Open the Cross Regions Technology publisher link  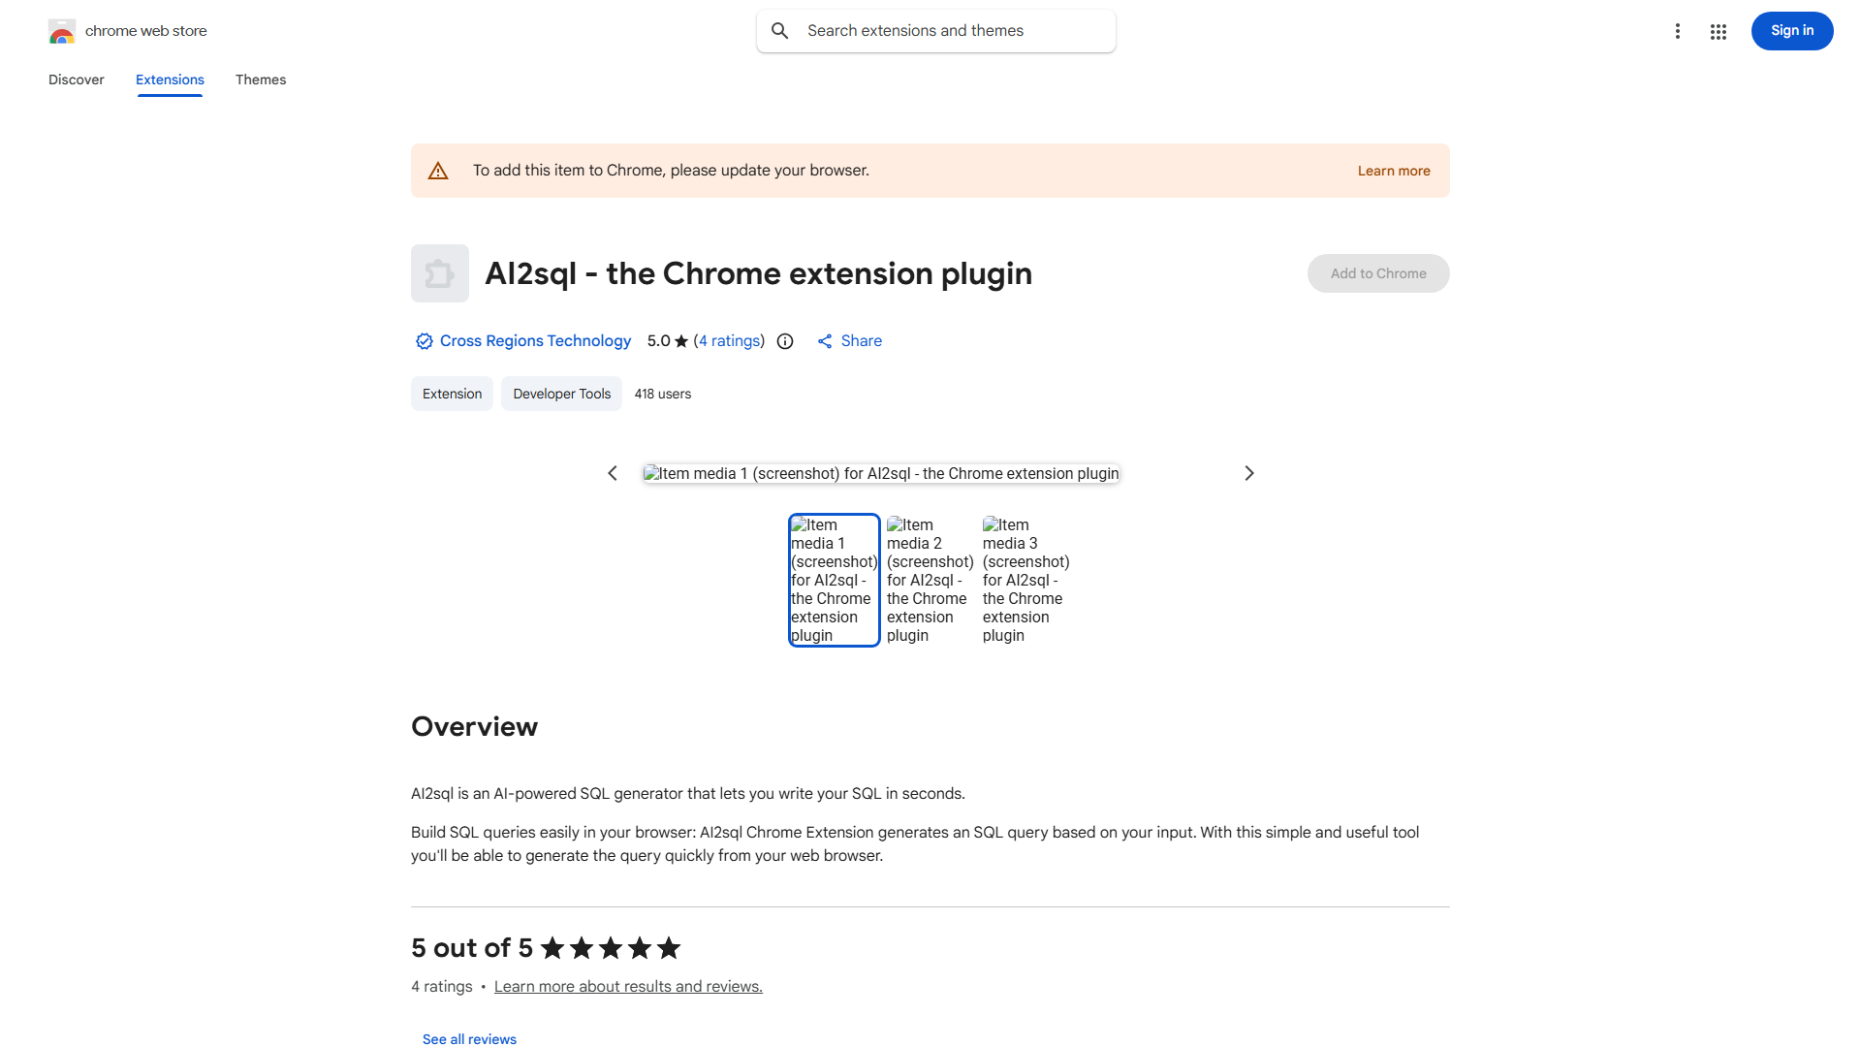[x=535, y=341]
